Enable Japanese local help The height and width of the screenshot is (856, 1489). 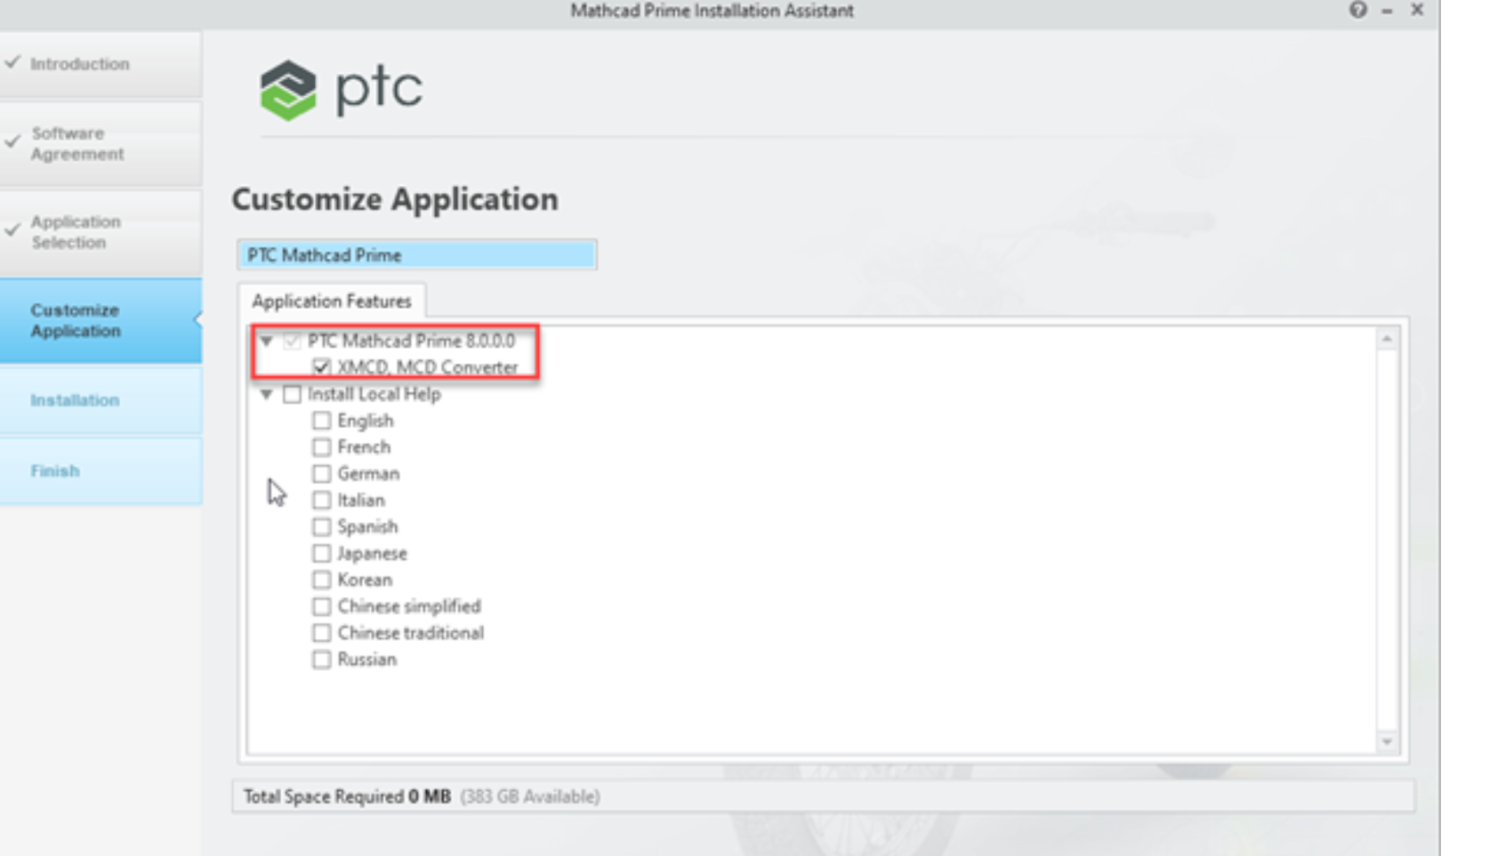click(x=322, y=553)
